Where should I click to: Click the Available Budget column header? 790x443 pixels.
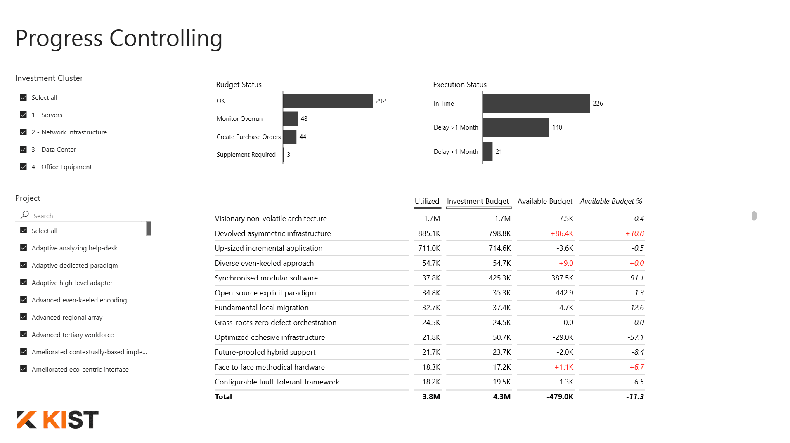click(545, 201)
